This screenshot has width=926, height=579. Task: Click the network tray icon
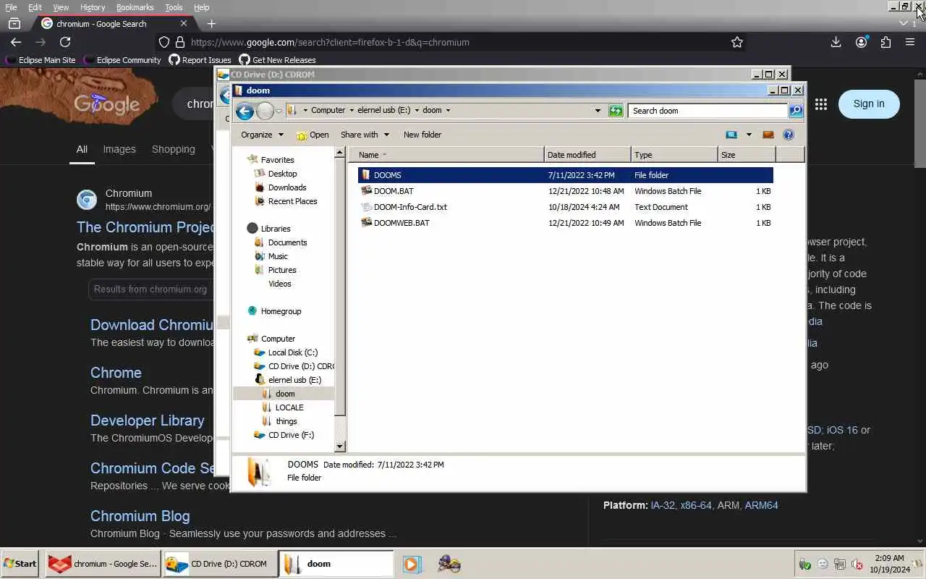coord(840,565)
